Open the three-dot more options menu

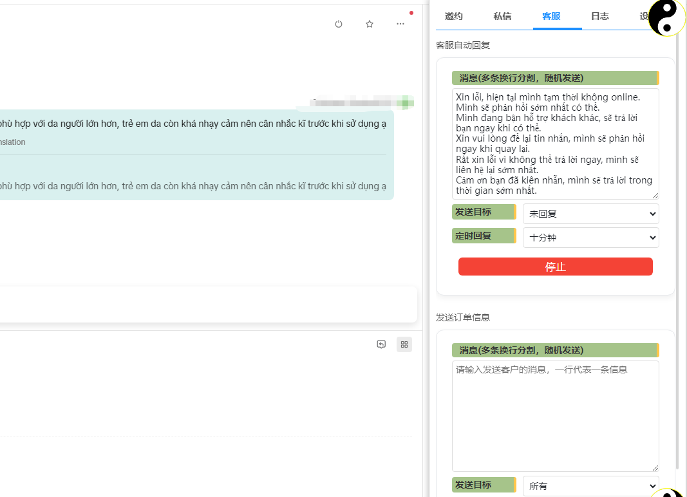coord(400,24)
